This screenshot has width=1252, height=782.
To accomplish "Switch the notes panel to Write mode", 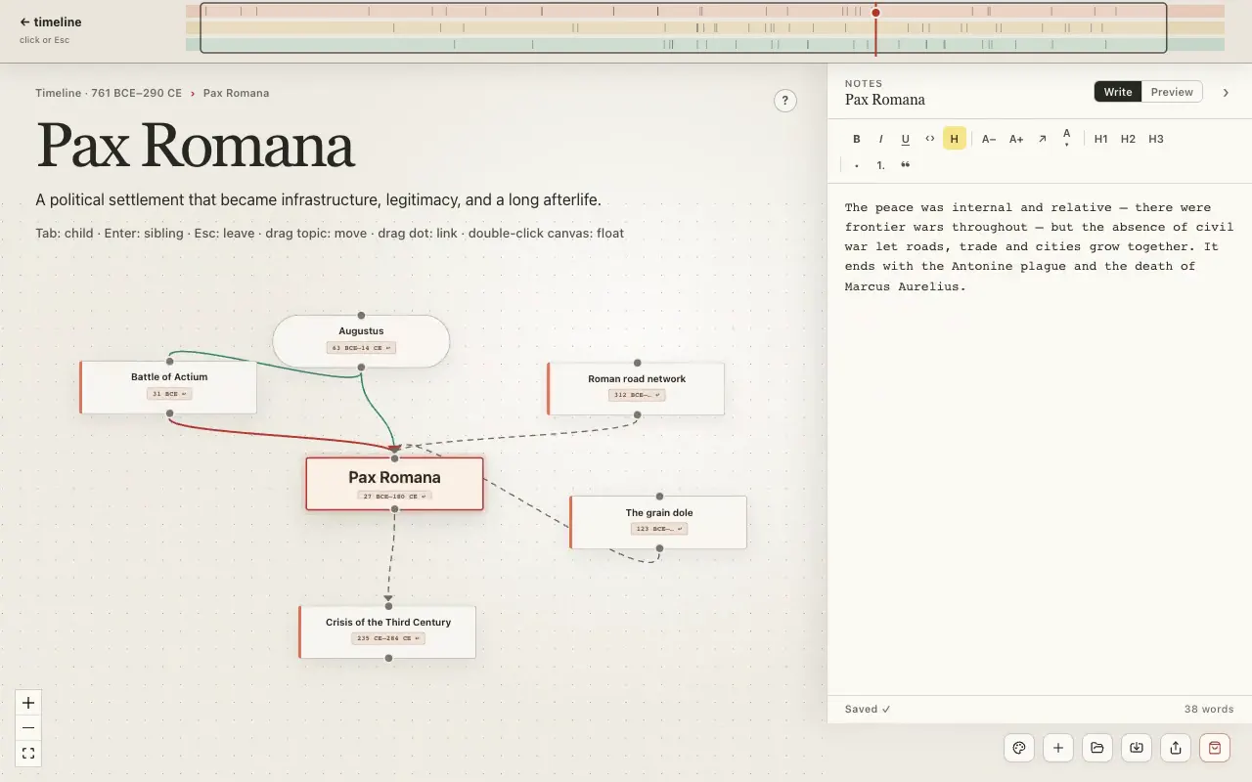I will (1118, 92).
